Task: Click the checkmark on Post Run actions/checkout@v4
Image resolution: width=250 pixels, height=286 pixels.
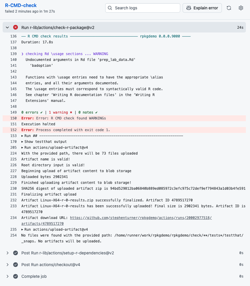Action: coord(15,264)
